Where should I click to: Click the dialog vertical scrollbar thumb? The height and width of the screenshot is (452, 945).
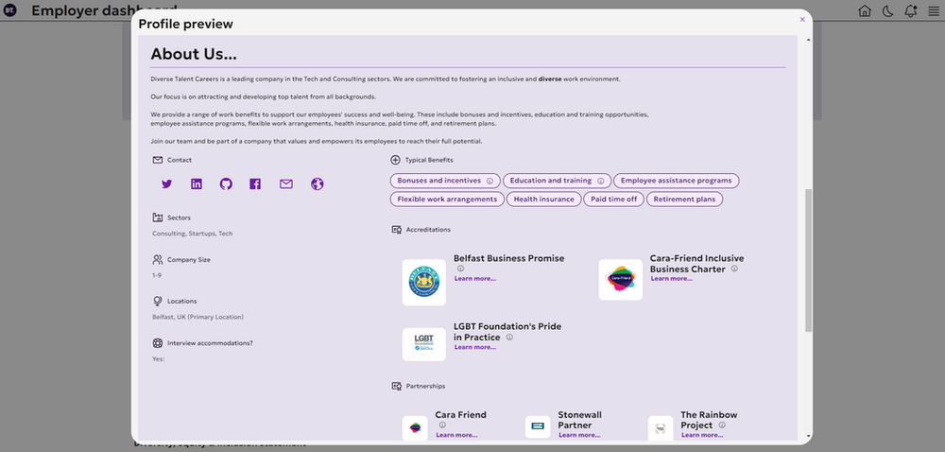809,260
